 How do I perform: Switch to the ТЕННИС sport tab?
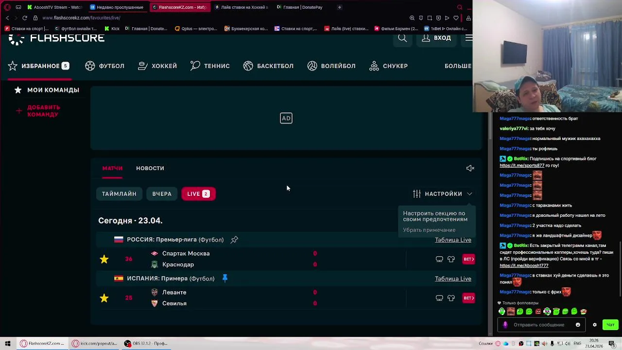[x=210, y=66]
